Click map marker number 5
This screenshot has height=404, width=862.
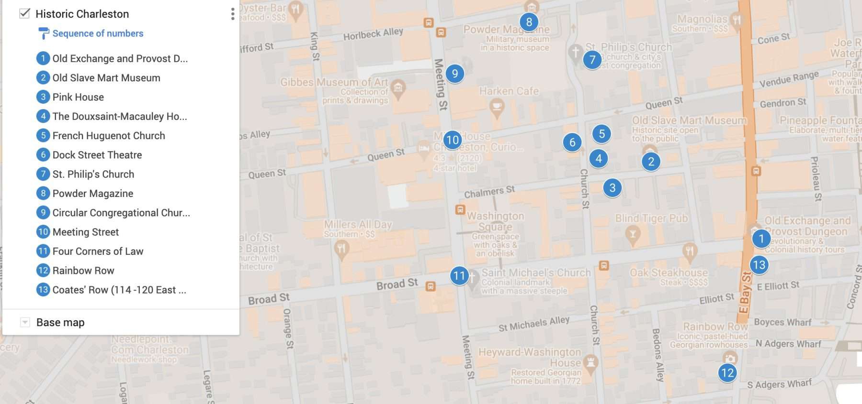pyautogui.click(x=601, y=134)
